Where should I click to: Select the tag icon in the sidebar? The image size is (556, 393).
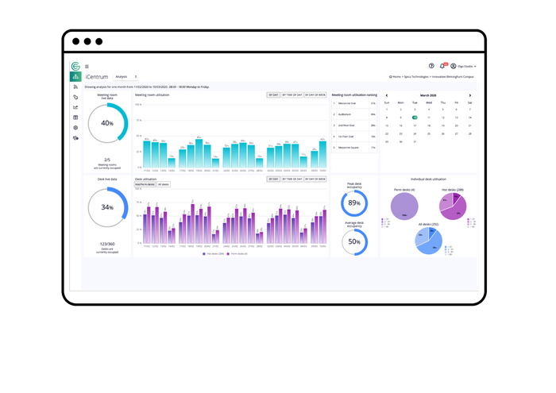coord(75,97)
